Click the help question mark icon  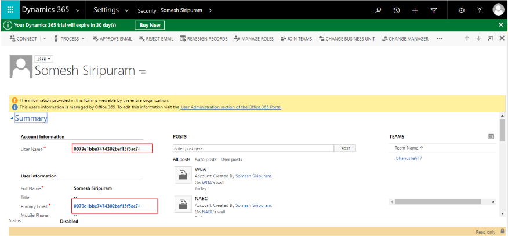[480, 10]
